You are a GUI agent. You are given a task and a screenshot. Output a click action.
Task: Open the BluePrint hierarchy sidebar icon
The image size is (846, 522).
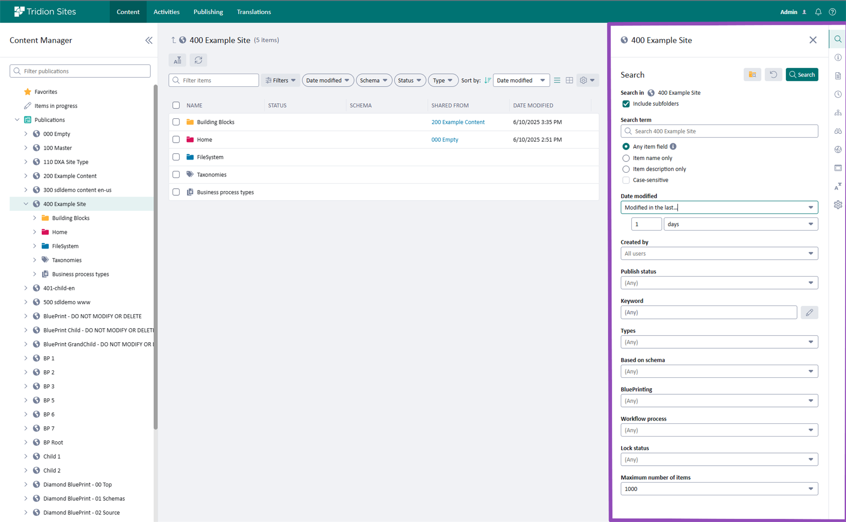(838, 113)
